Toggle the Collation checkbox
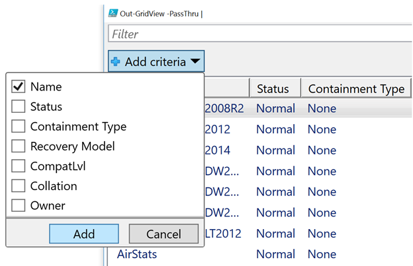The height and width of the screenshot is (266, 413). 19,185
